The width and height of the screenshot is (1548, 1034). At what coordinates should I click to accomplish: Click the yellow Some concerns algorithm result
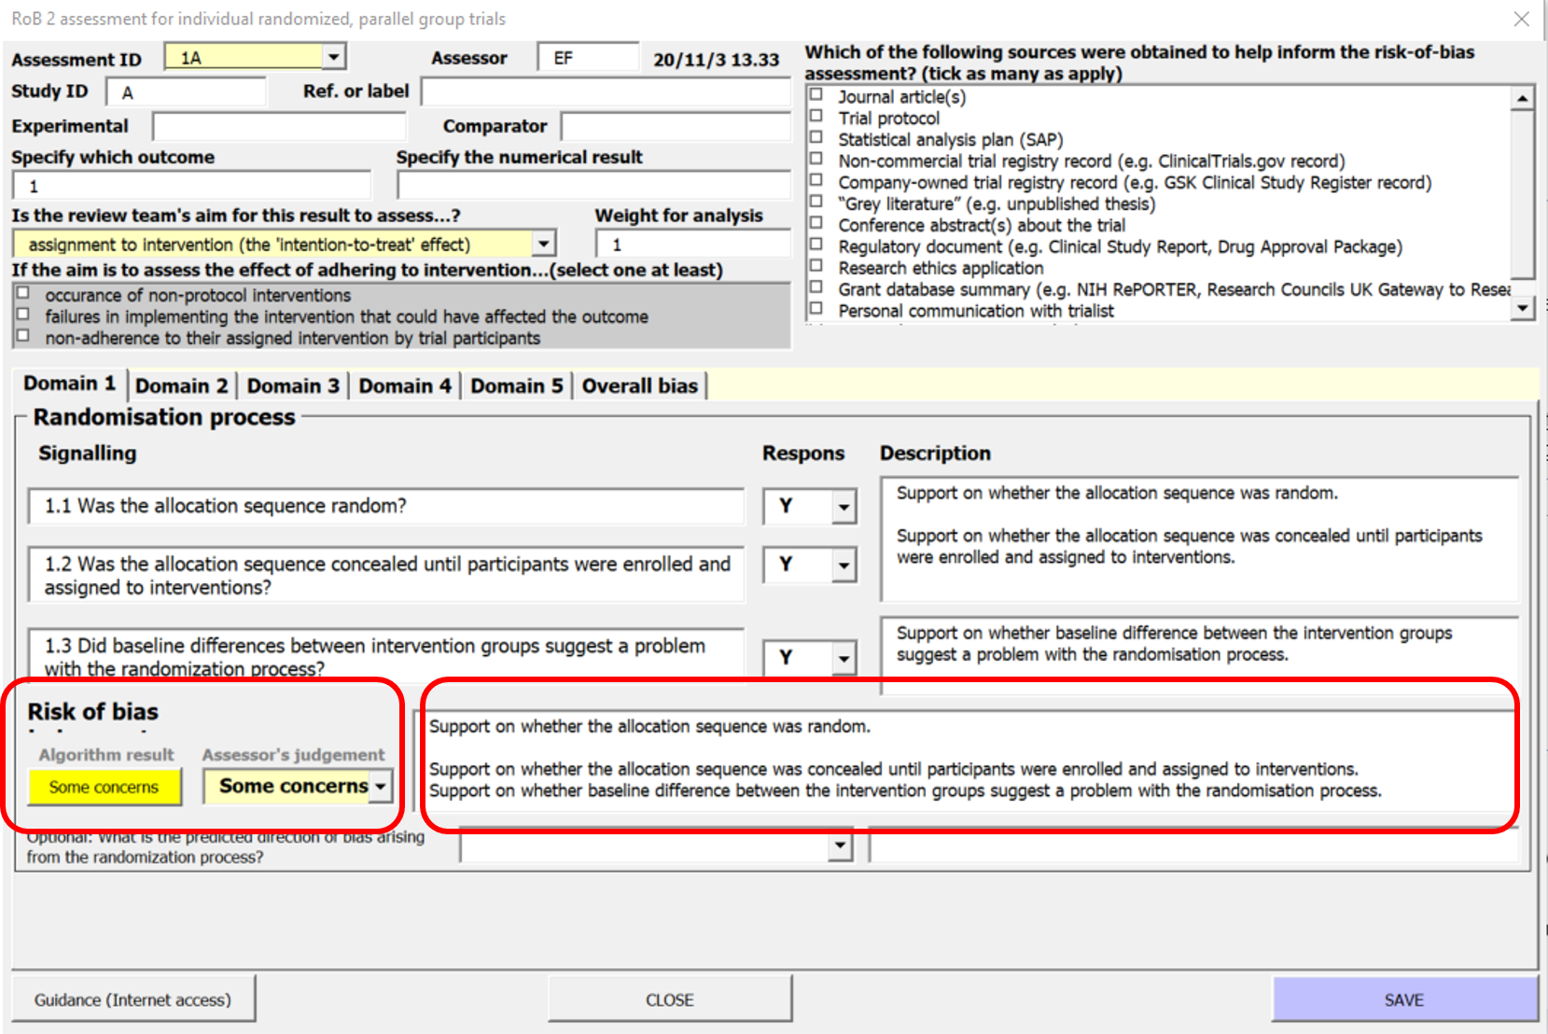105,787
